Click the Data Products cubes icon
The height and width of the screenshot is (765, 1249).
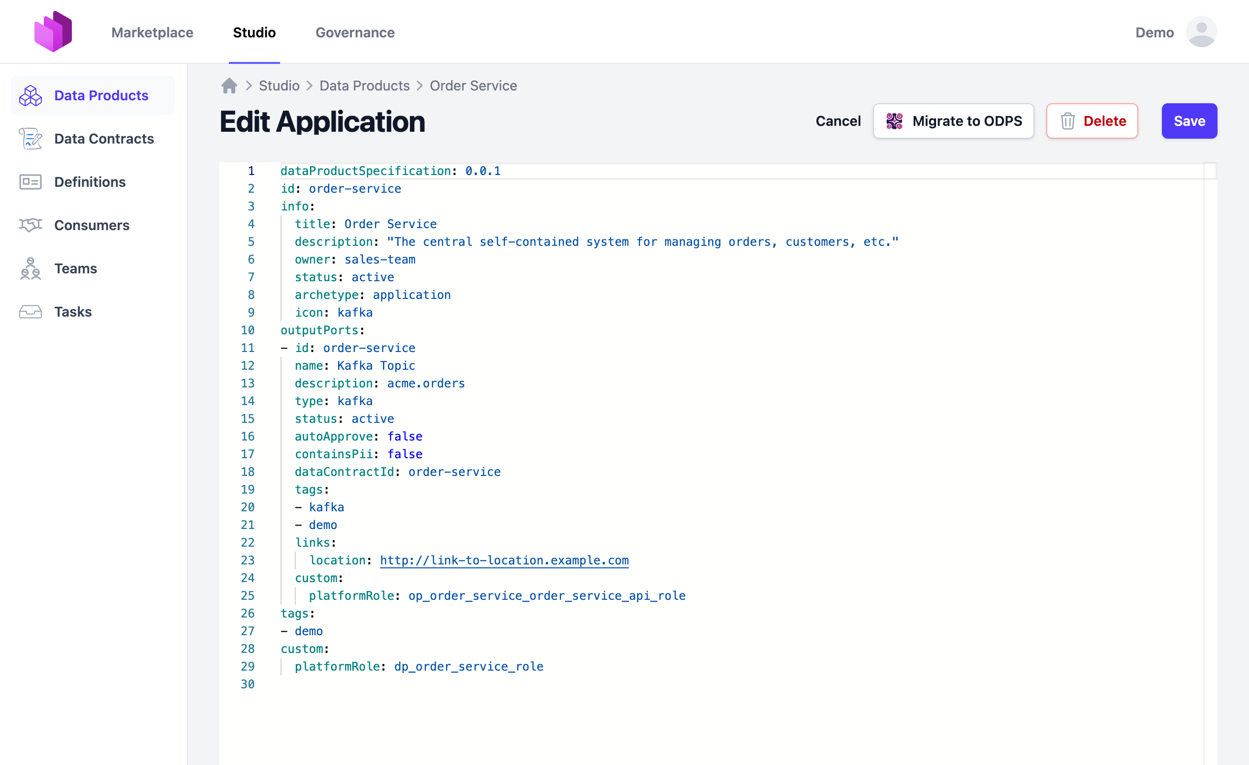31,96
